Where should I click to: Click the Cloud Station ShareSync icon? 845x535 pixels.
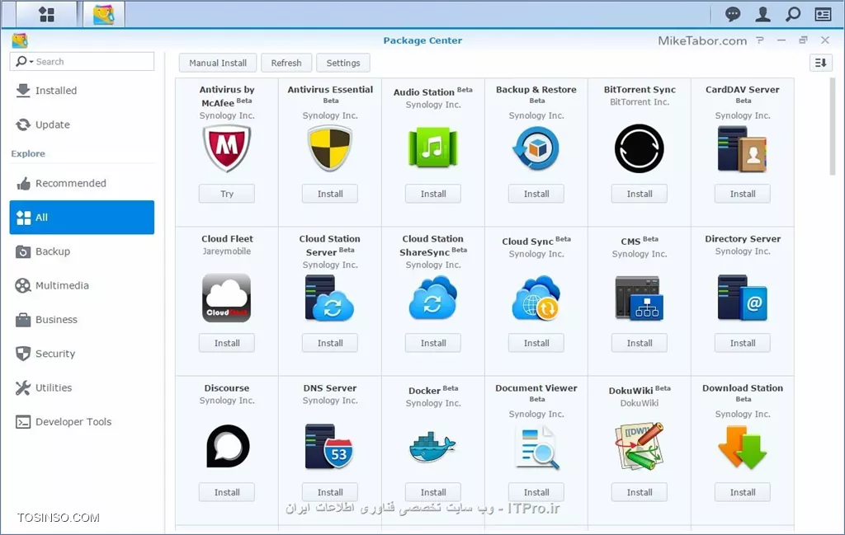click(x=433, y=298)
